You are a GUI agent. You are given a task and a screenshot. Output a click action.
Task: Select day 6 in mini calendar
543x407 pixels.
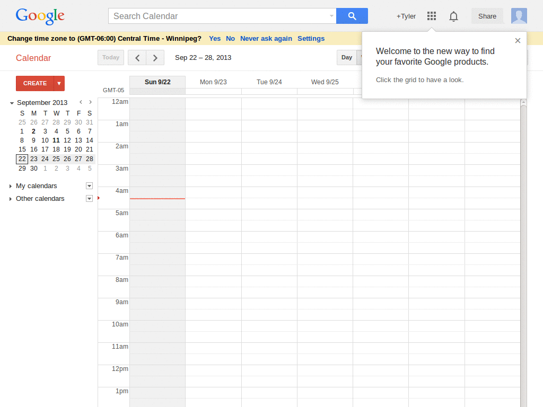click(78, 131)
